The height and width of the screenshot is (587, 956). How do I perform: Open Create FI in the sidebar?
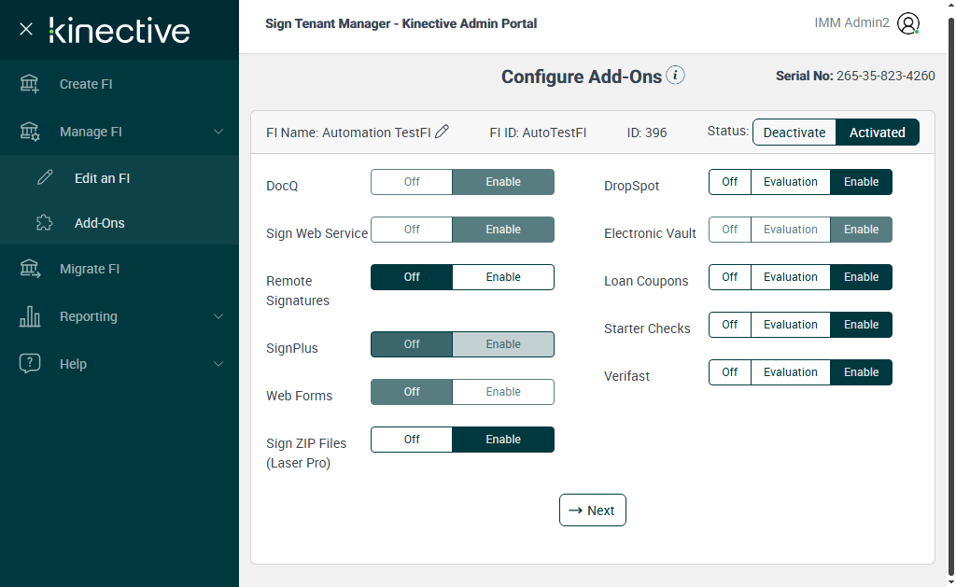(x=119, y=84)
